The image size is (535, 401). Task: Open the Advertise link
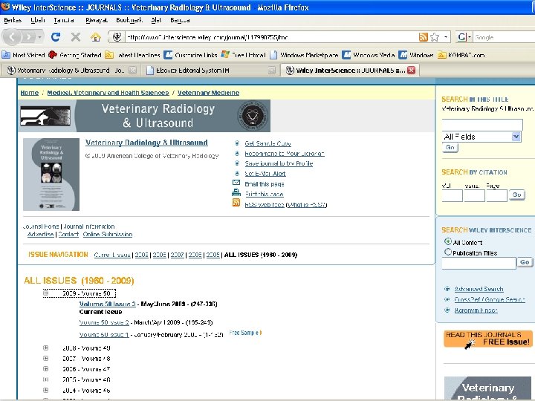(x=41, y=234)
